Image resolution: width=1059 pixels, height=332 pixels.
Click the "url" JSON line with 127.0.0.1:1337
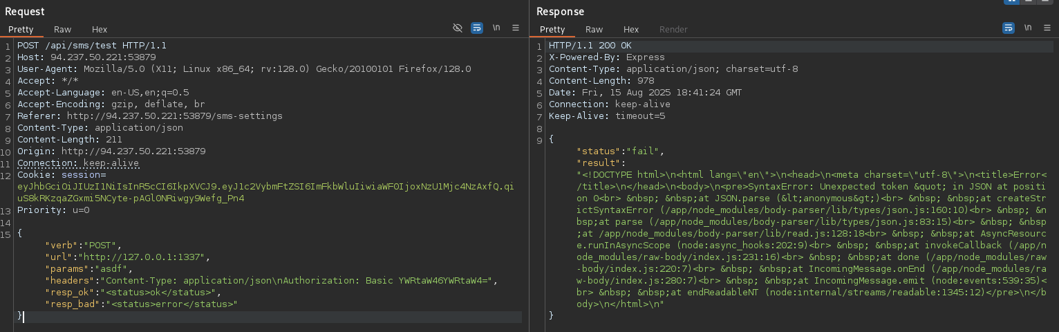[128, 257]
